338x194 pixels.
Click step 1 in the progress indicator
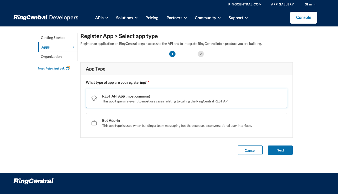[x=172, y=54]
